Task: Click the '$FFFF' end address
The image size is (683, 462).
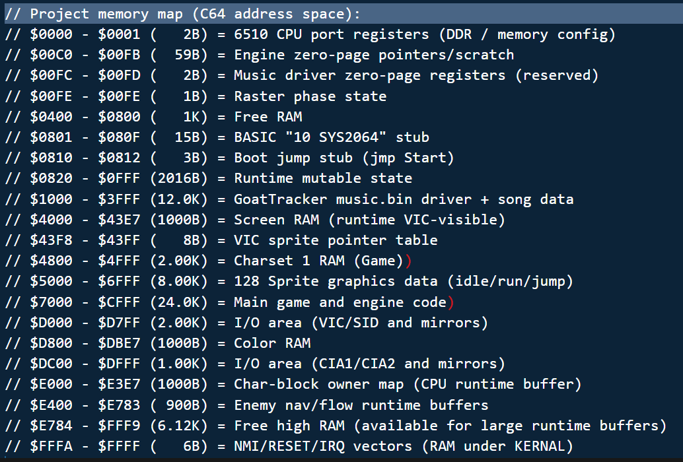Action: [119, 446]
